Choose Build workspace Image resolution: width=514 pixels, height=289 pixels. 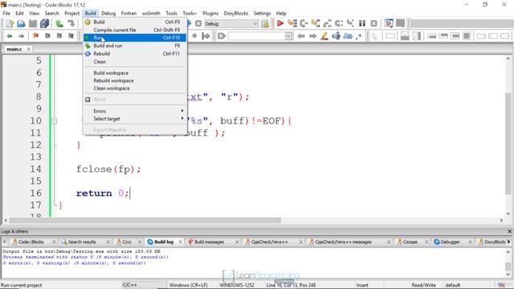click(135, 73)
